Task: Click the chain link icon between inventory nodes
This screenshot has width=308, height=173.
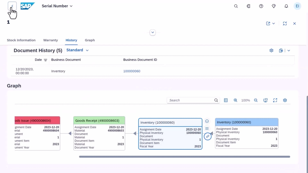Action: 207,136
